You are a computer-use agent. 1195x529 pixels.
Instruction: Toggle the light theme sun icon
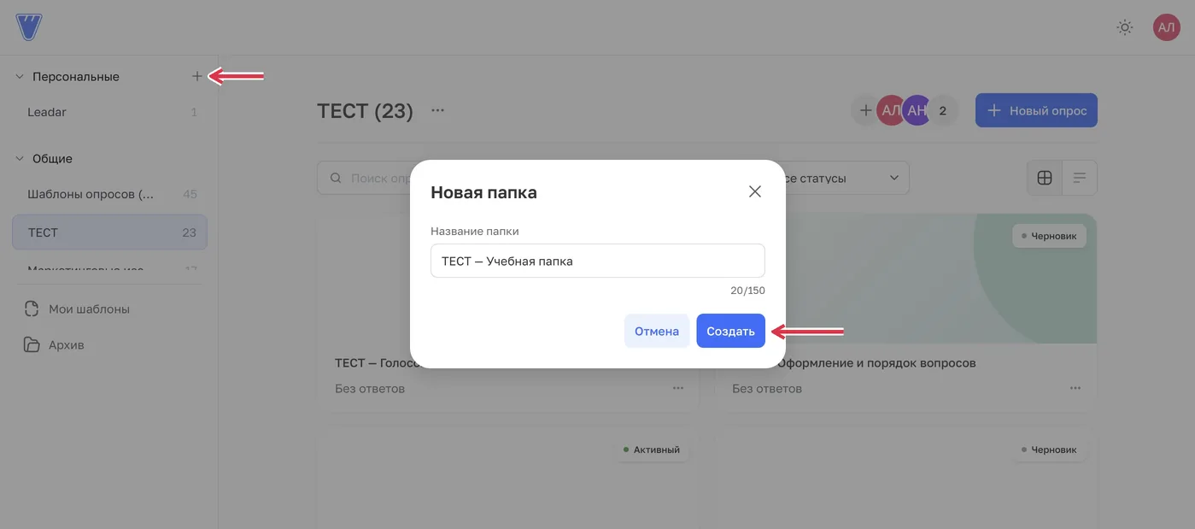(x=1125, y=27)
